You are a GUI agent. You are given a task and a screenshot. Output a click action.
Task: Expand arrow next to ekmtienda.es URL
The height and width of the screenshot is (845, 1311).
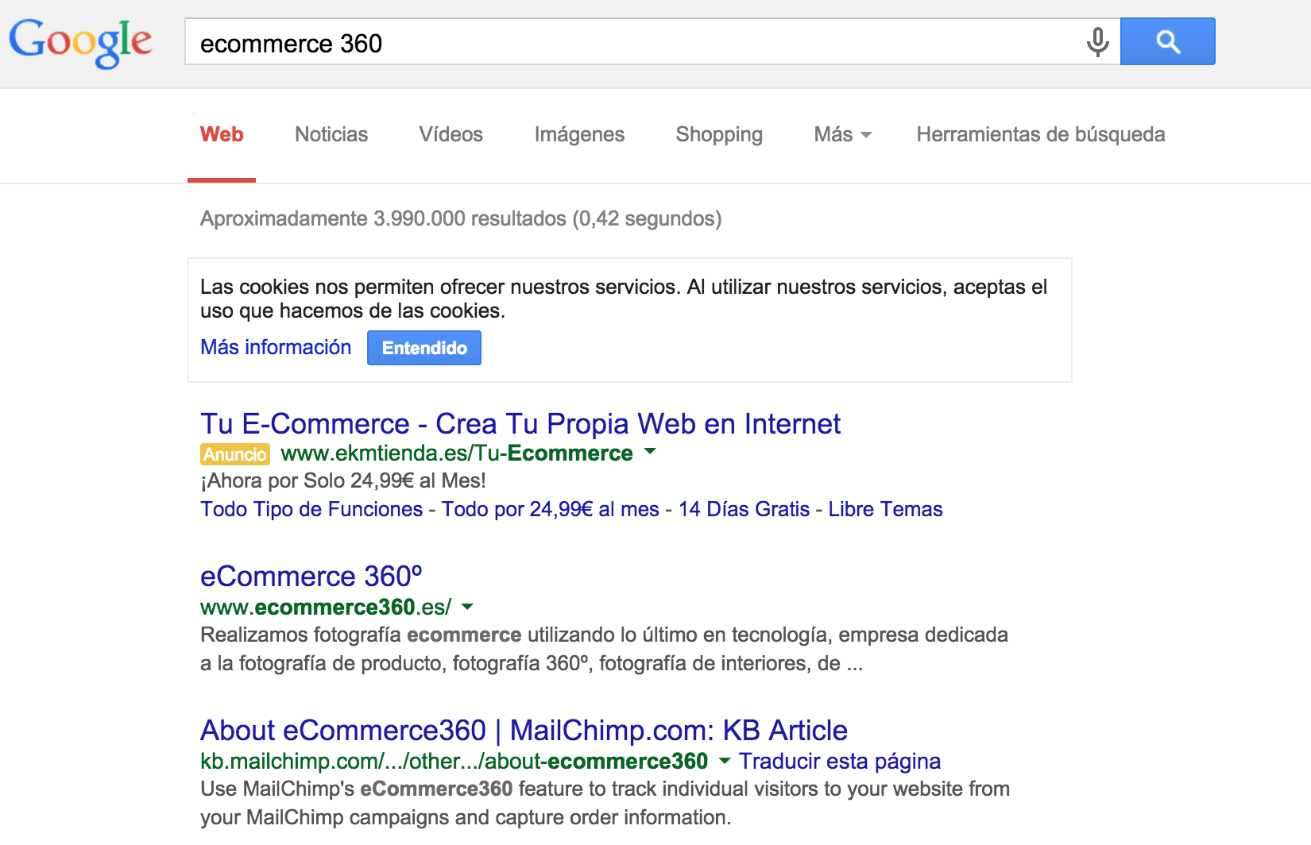650,452
